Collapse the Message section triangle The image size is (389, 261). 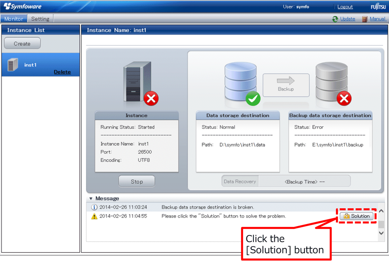point(91,199)
